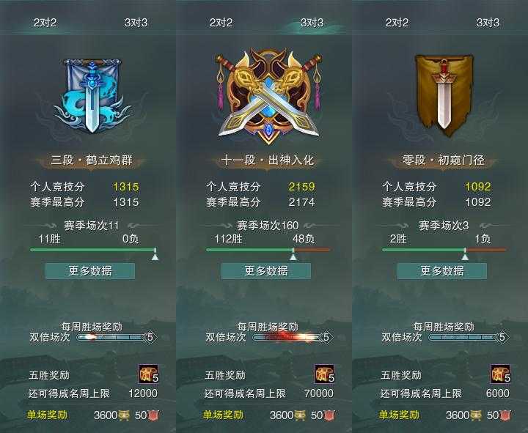Image resolution: width=528 pixels, height=433 pixels.
Task: Switch to 3对3 tab in left panel
Action: 136,23
